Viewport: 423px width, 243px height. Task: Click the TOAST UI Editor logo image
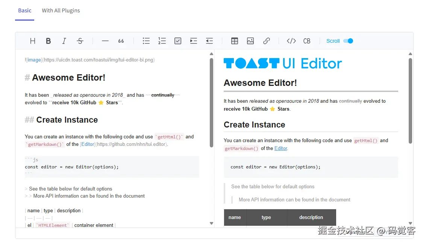283,63
